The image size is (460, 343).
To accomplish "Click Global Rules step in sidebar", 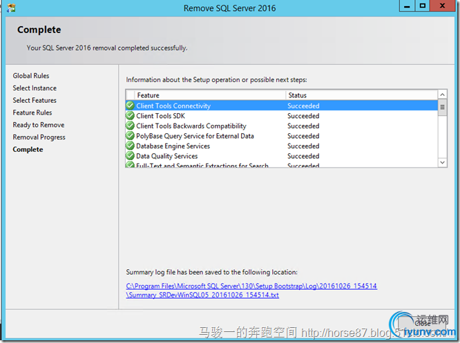I will tap(31, 76).
